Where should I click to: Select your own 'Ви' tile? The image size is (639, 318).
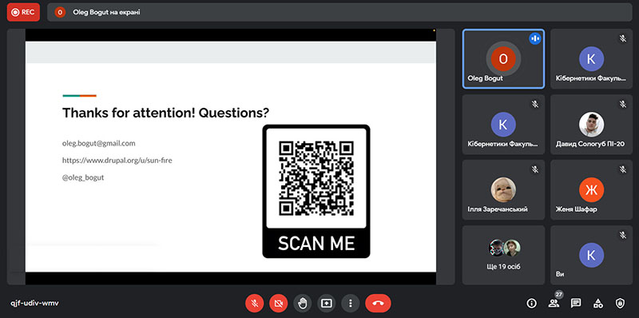[591, 255]
